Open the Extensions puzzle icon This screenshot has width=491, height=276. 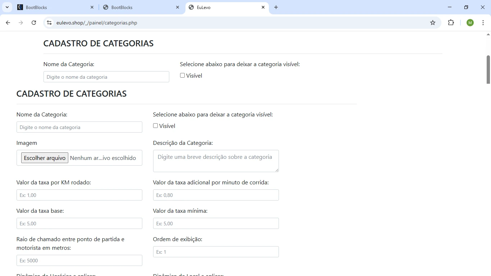pos(451,23)
